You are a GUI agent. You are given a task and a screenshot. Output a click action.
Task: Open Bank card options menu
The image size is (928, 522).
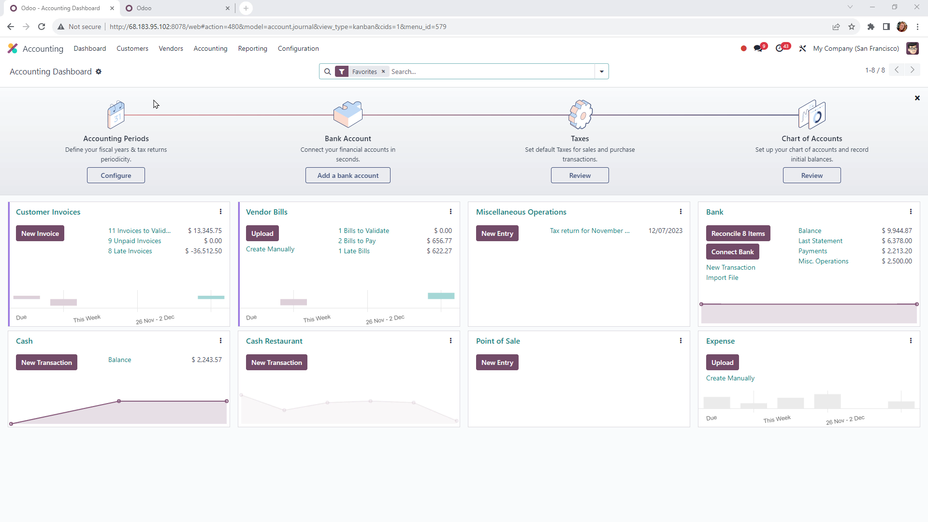[x=911, y=212]
